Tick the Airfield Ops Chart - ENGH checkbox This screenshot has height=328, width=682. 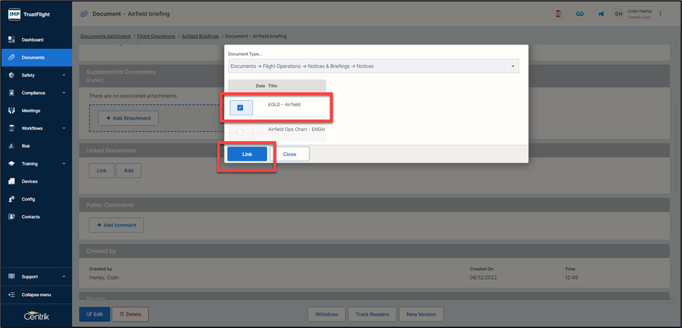pyautogui.click(x=241, y=133)
